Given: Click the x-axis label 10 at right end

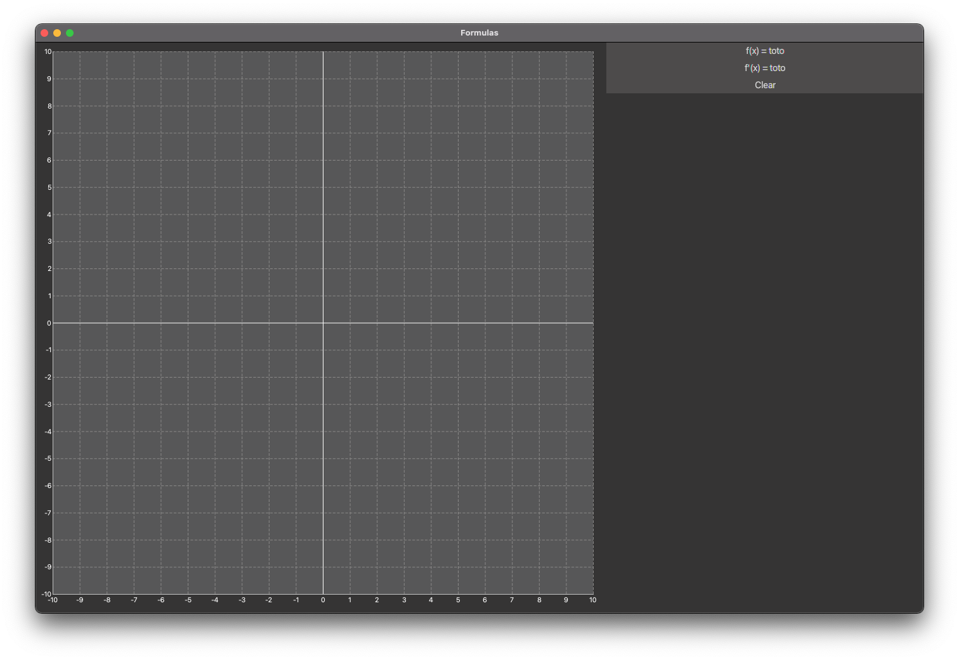Looking at the screenshot, I should point(592,600).
